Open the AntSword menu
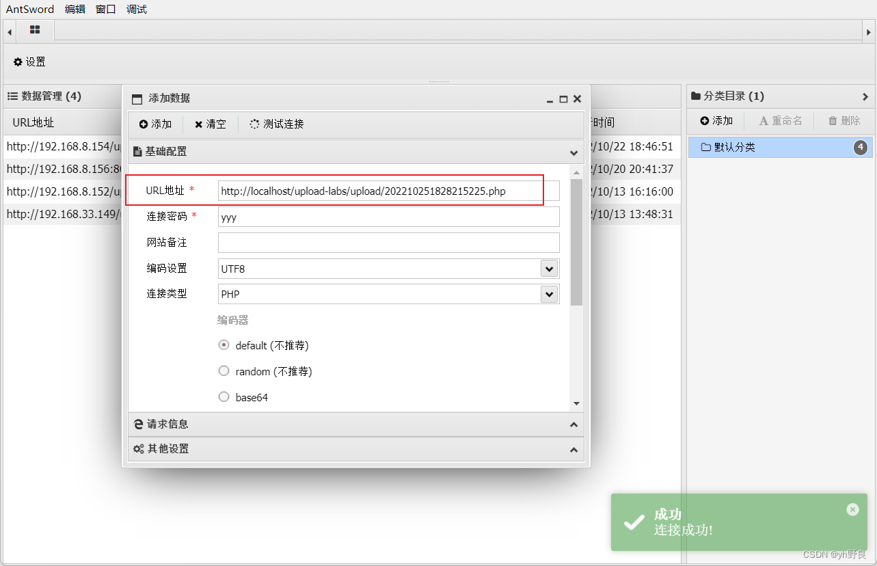Viewport: 877px width, 566px height. coord(30,9)
